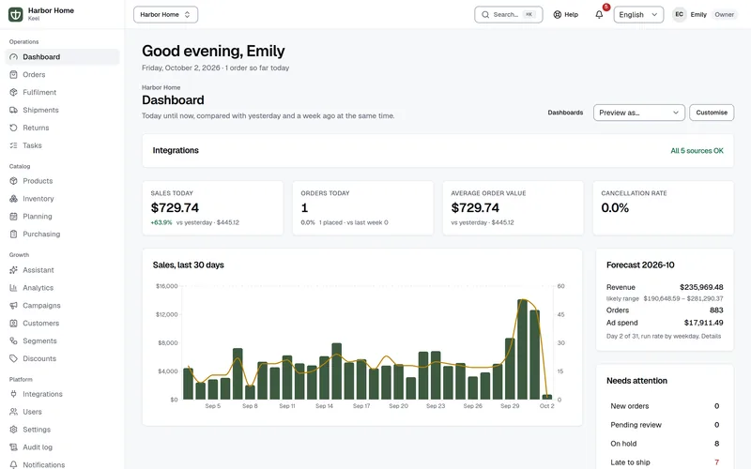Click the Integrations plug icon
Viewport: 751px width, 469px height.
[13, 394]
